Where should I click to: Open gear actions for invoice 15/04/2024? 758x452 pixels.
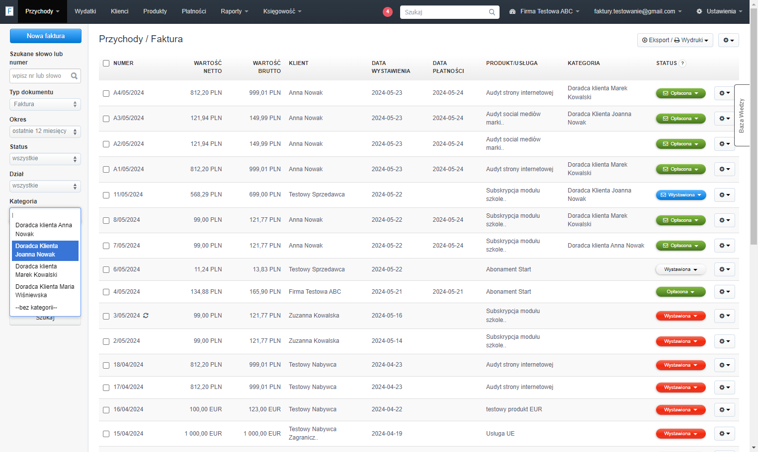(x=724, y=434)
